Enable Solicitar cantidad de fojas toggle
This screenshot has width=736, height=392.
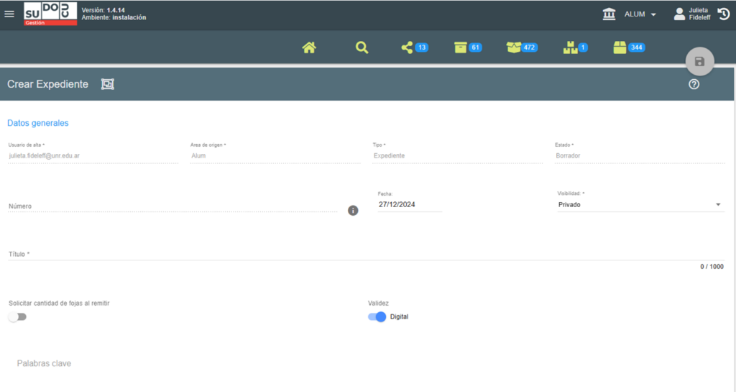pos(17,316)
